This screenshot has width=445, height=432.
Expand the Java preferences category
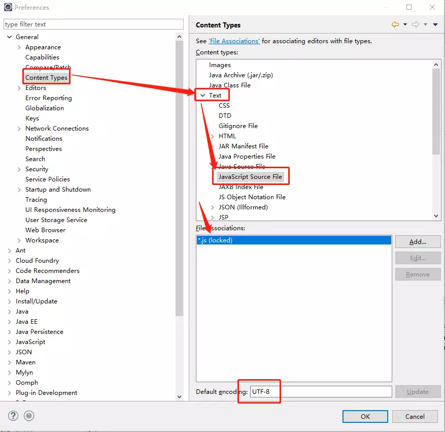tap(10, 312)
